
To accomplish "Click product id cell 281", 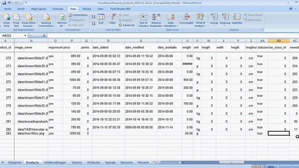I will pyautogui.click(x=7, y=121).
